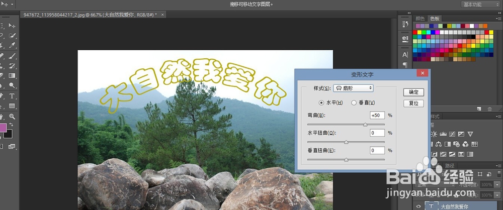This screenshot has width=503, height=210.
Task: Switch to the 颜色 tab
Action: pos(420,19)
